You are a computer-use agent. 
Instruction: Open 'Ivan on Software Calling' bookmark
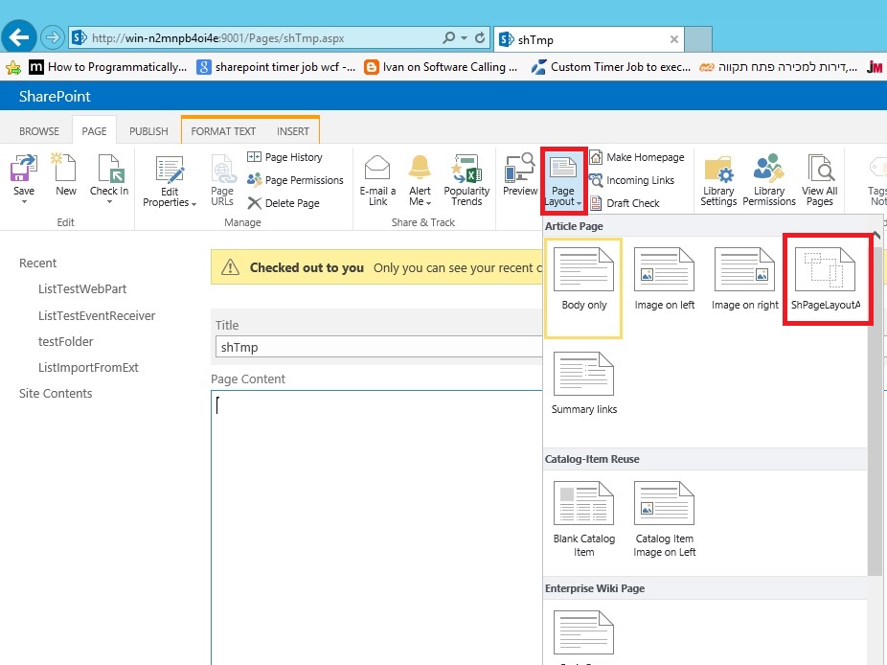tap(441, 67)
